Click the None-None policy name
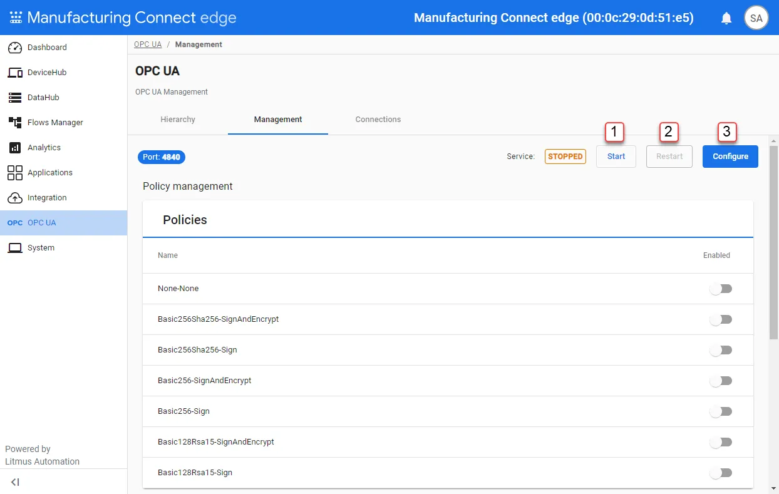779x494 pixels. (x=178, y=289)
